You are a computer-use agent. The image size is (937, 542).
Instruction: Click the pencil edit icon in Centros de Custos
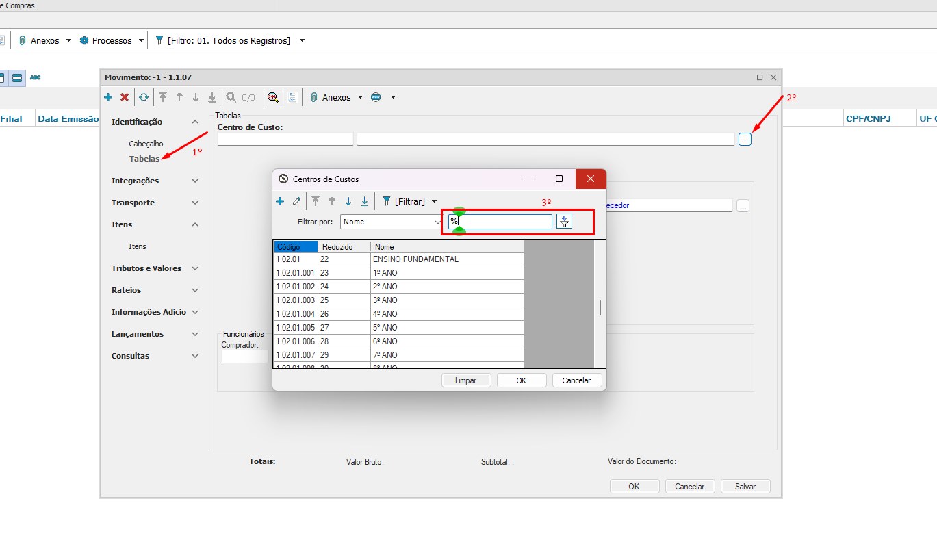[296, 201]
